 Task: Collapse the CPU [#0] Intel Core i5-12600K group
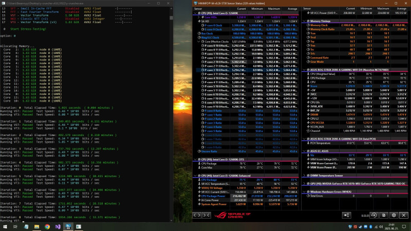tap(195, 13)
